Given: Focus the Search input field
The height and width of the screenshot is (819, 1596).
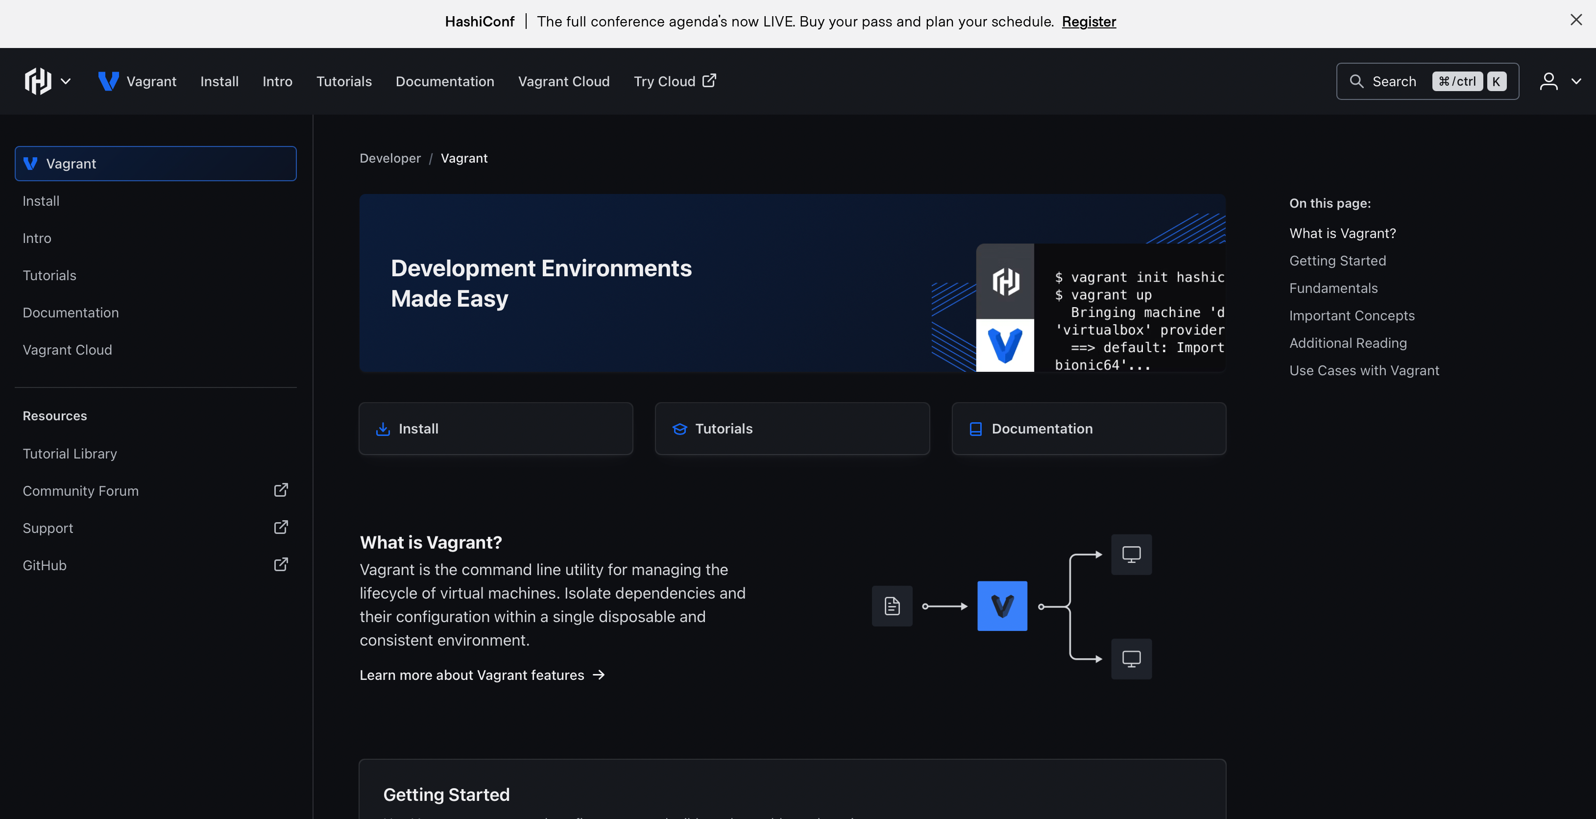Looking at the screenshot, I should (1427, 81).
